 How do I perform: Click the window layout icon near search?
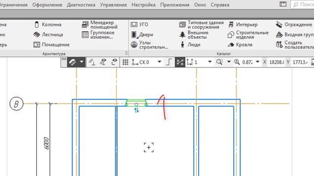point(283,4)
